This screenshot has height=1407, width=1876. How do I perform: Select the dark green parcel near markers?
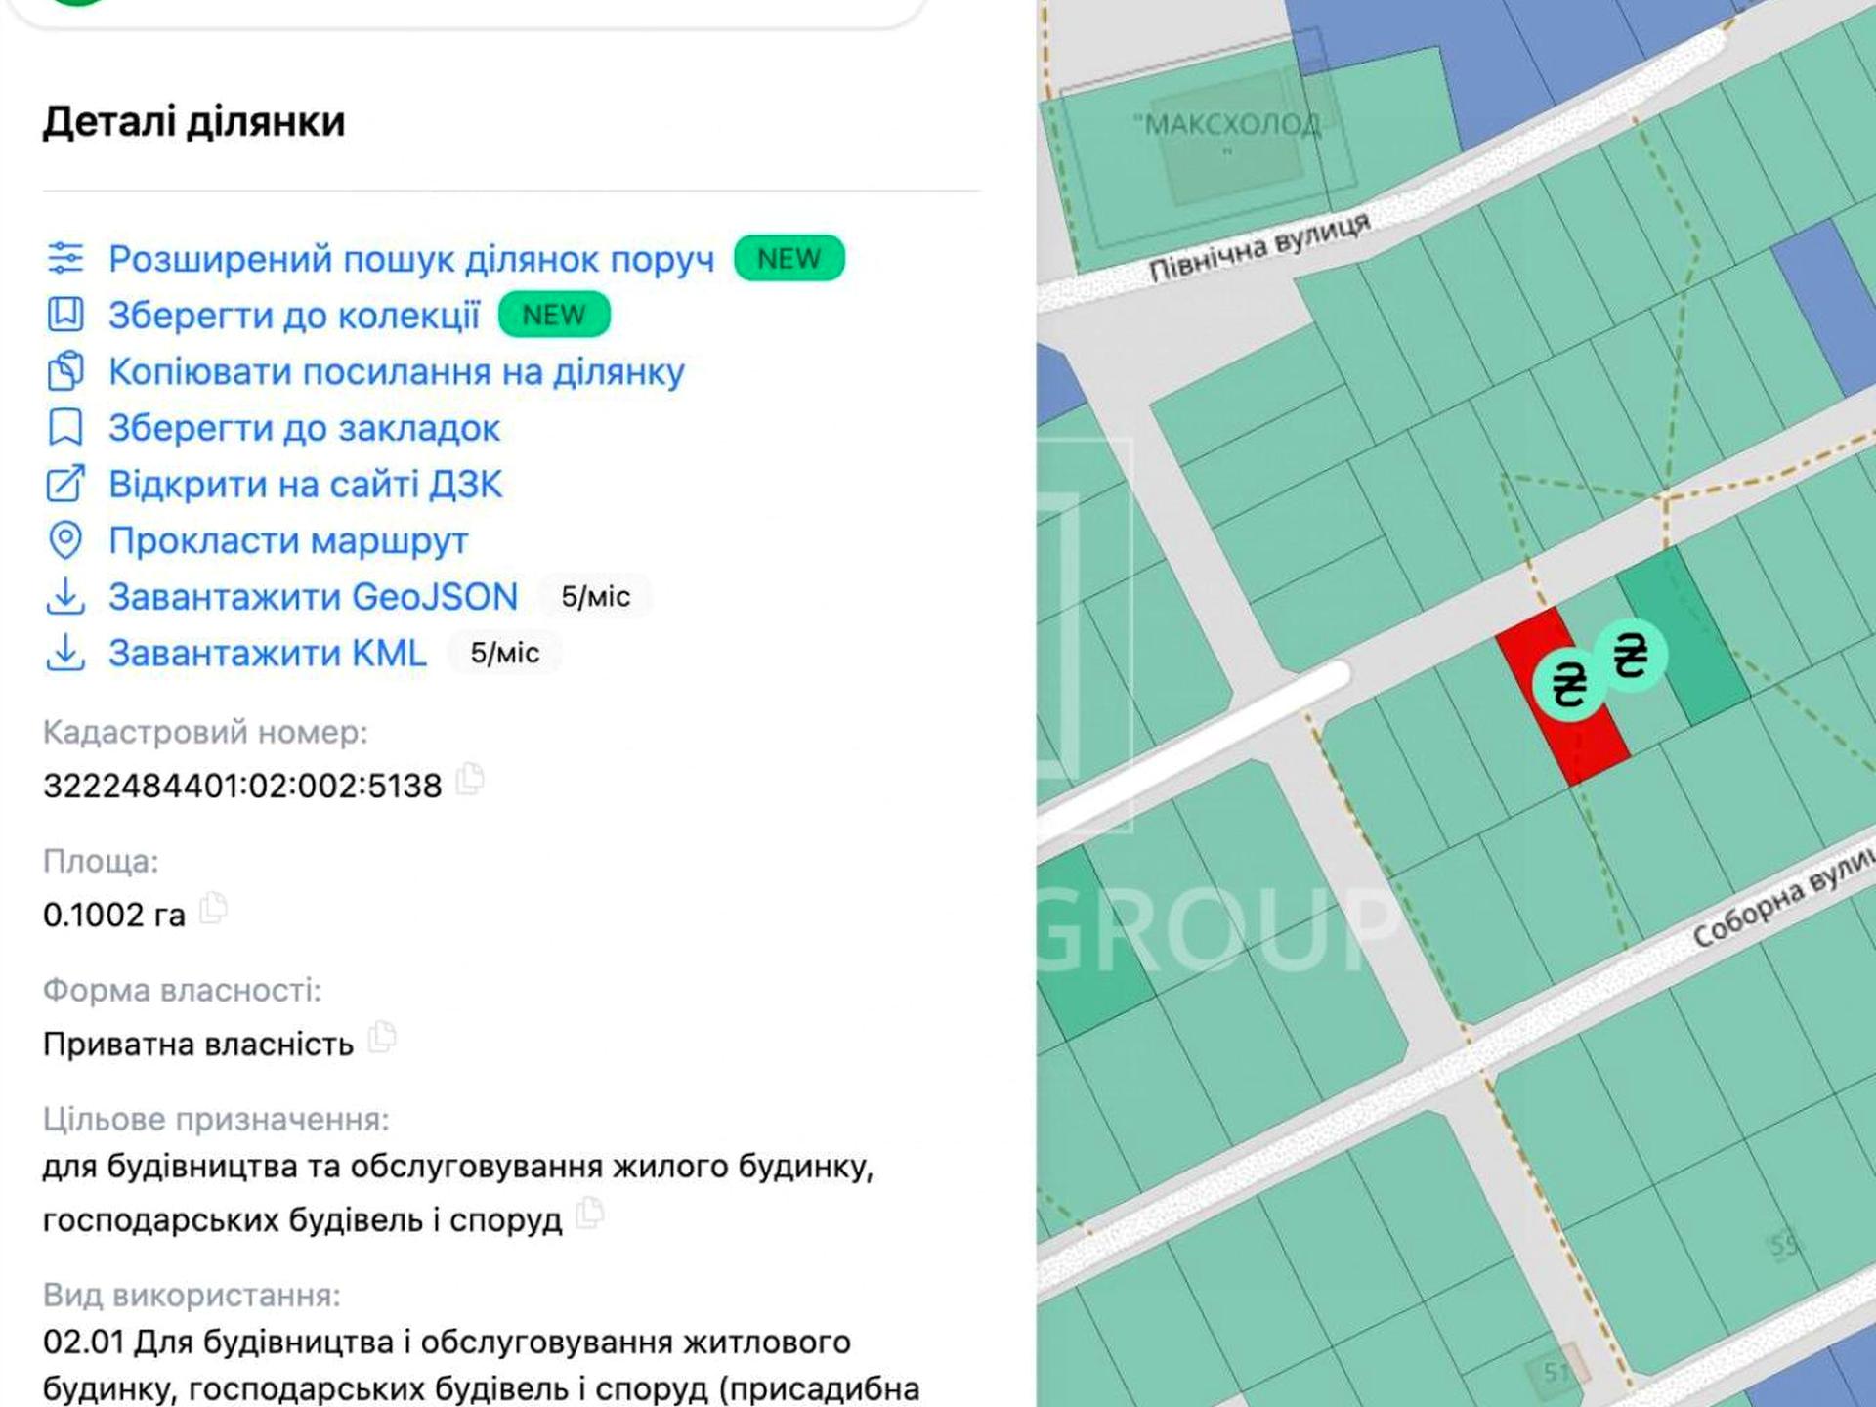click(x=1697, y=635)
